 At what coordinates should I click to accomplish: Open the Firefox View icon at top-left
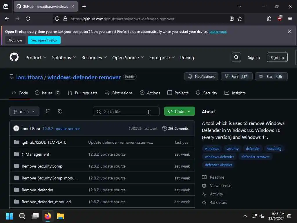click(x=6, y=6)
